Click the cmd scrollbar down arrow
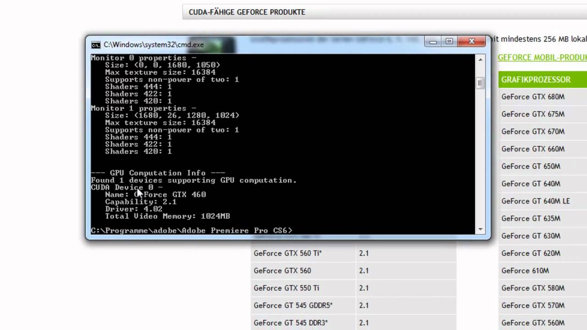 coord(480,229)
